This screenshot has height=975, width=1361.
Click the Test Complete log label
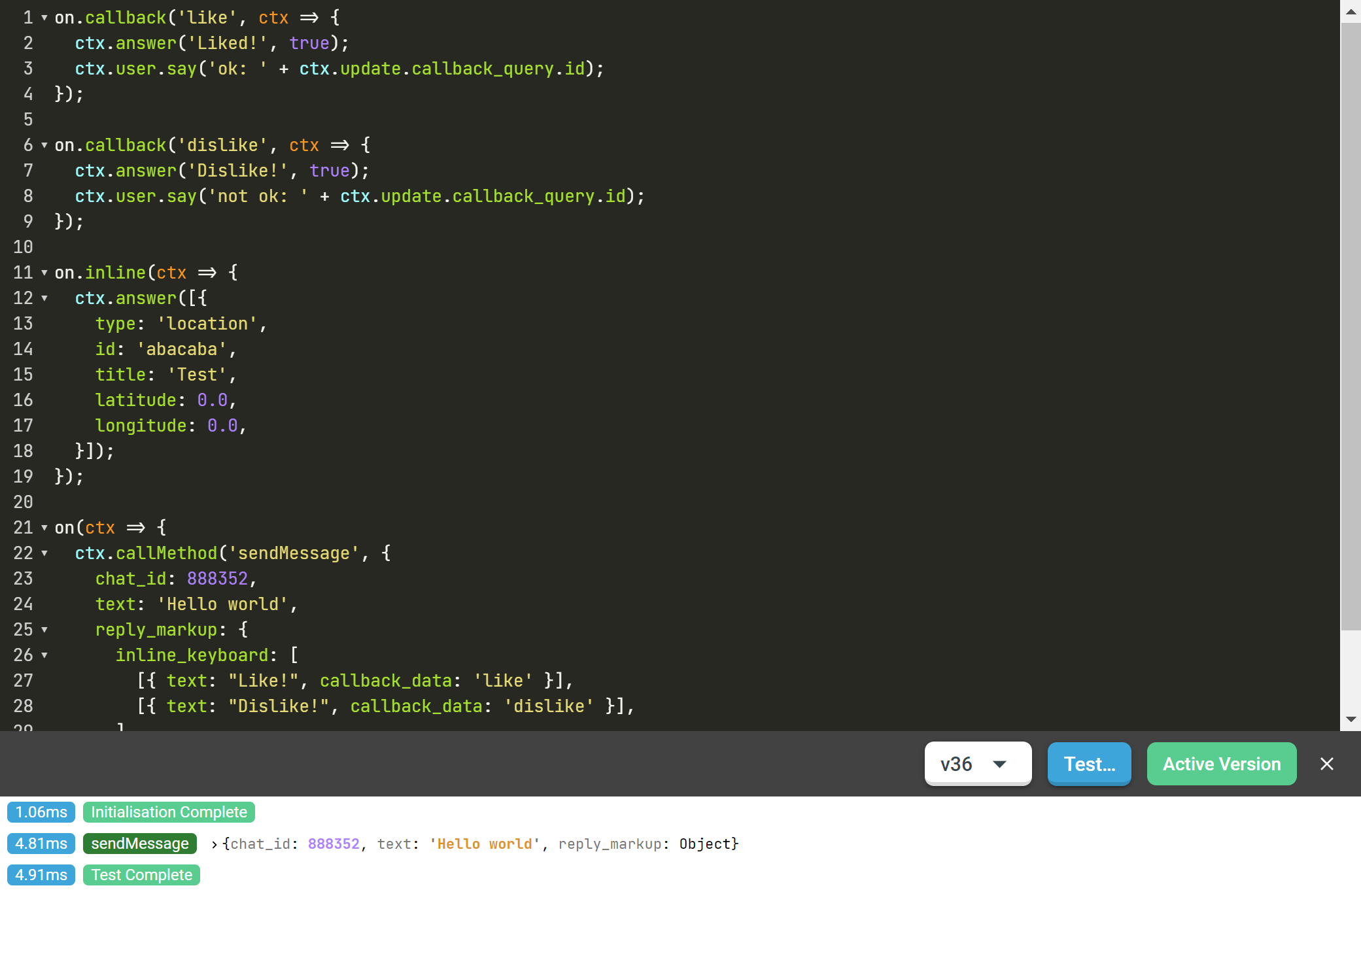tap(141, 875)
